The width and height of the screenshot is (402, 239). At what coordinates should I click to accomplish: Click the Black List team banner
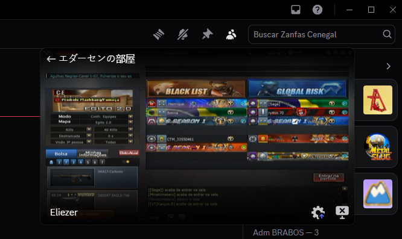[x=196, y=88]
